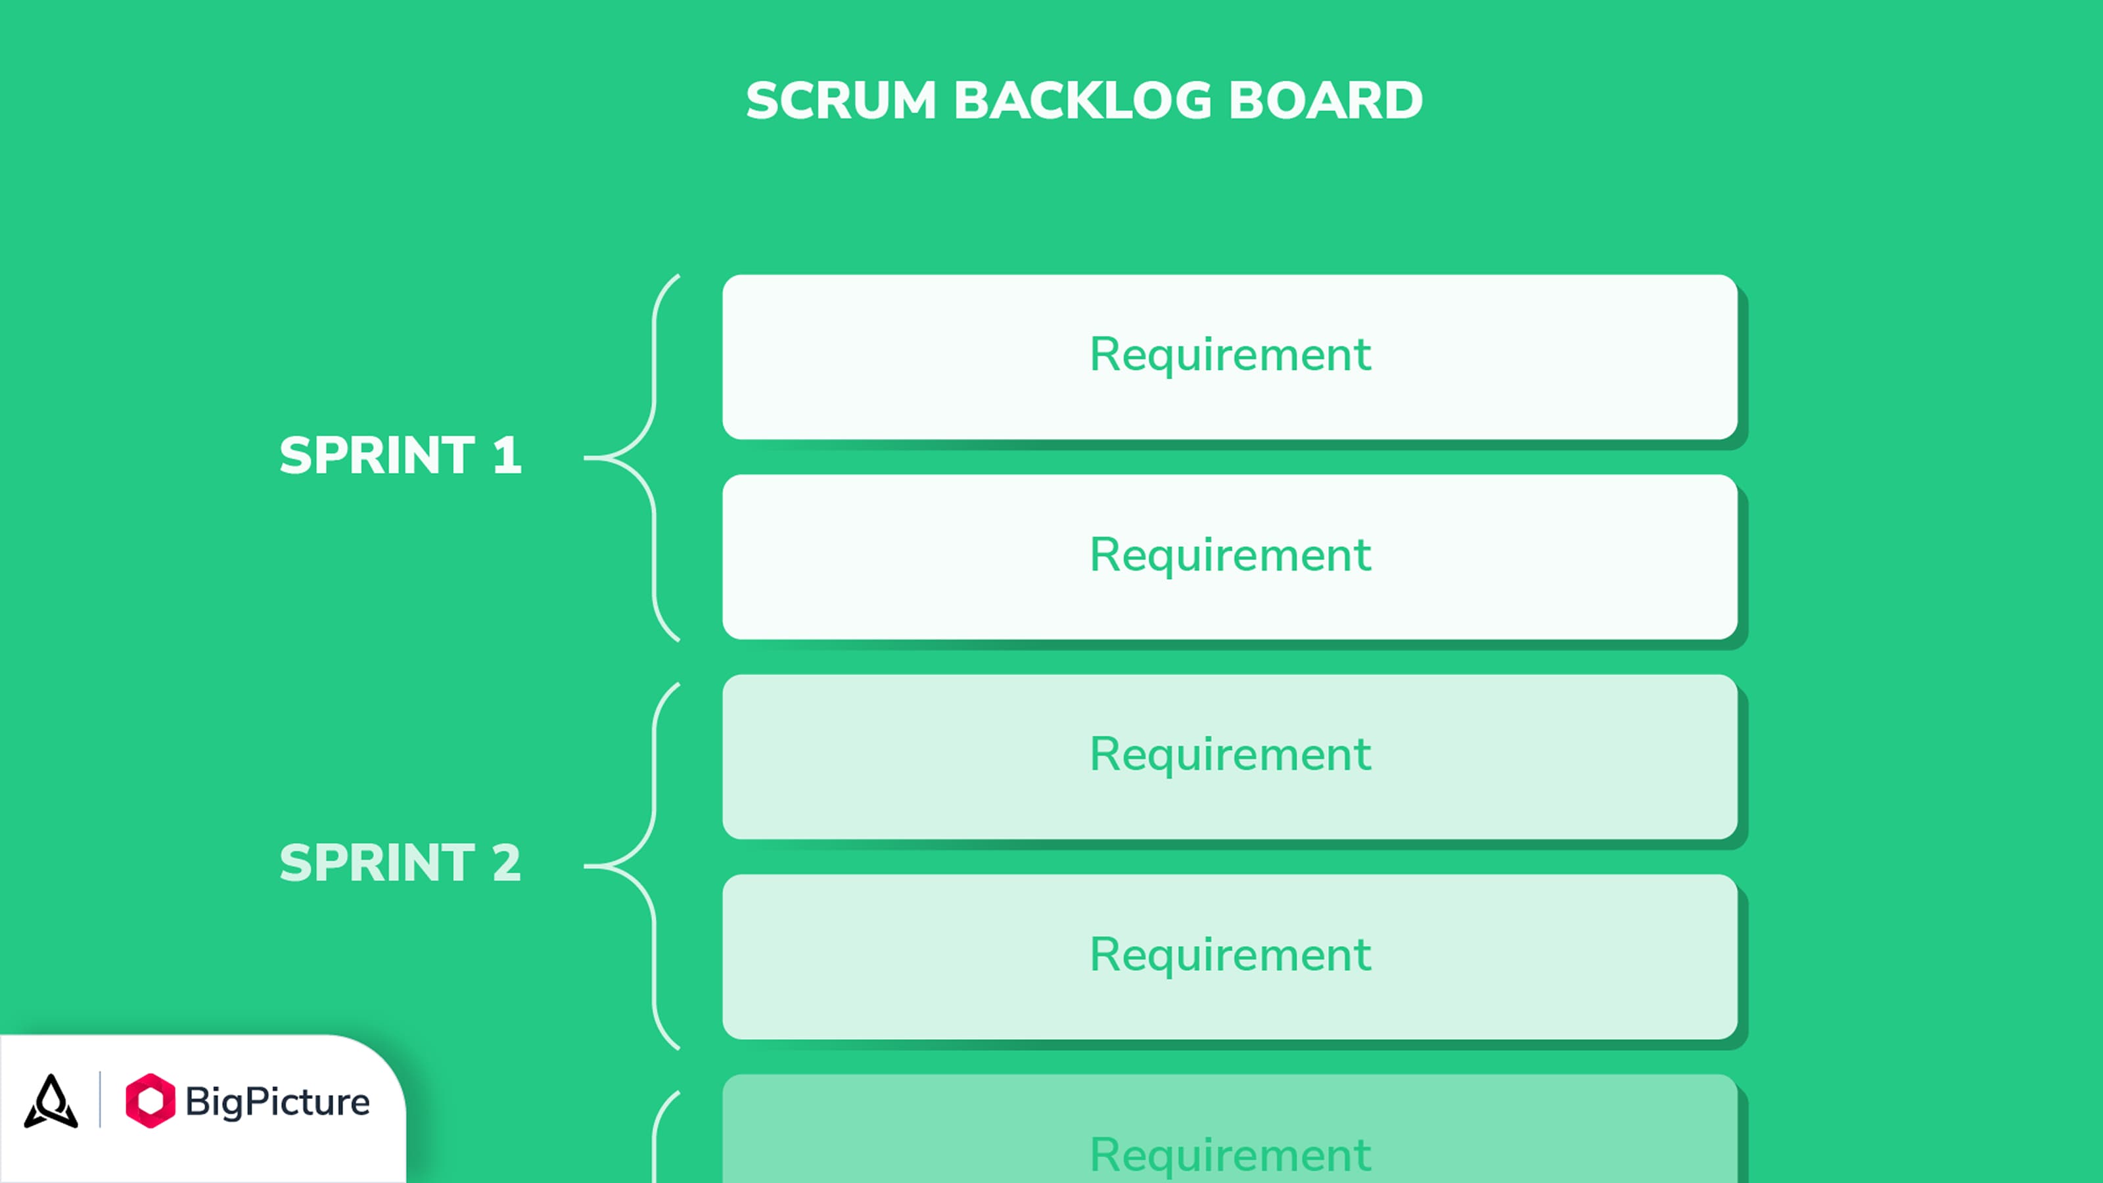Viewport: 2103px width, 1183px height.
Task: Click the word BACKLOG in the title
Action: point(1082,101)
